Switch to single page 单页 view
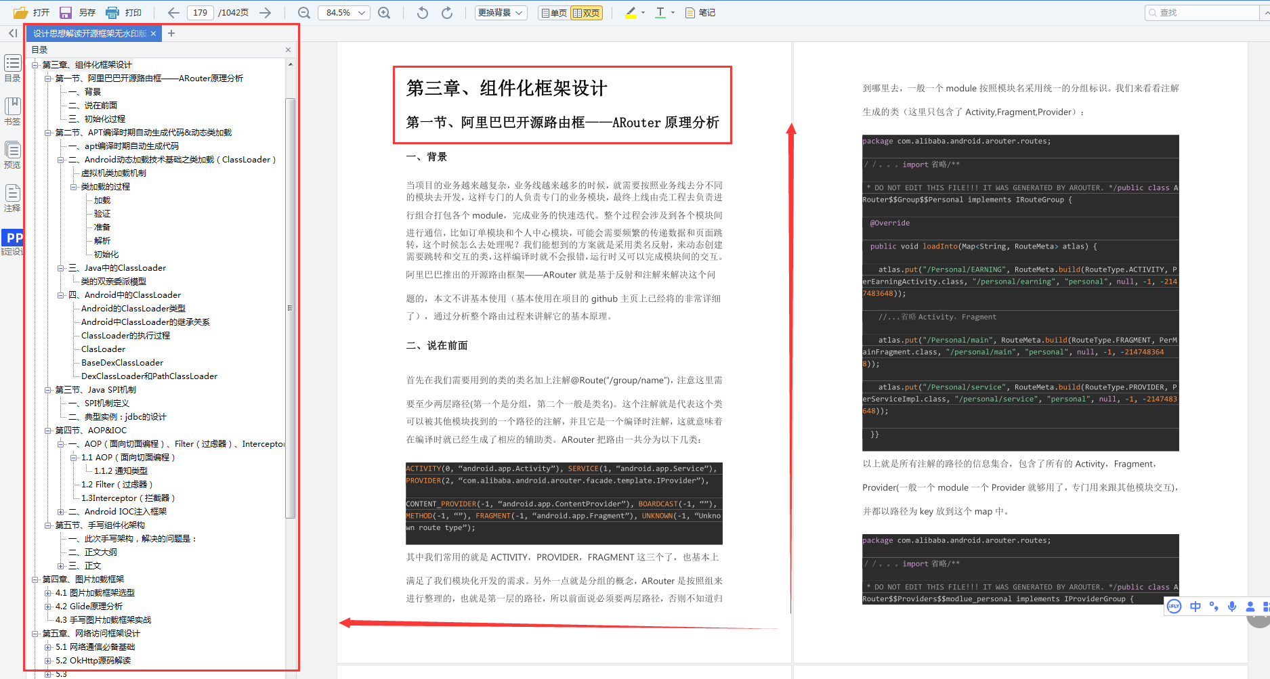The width and height of the screenshot is (1270, 679). [554, 13]
